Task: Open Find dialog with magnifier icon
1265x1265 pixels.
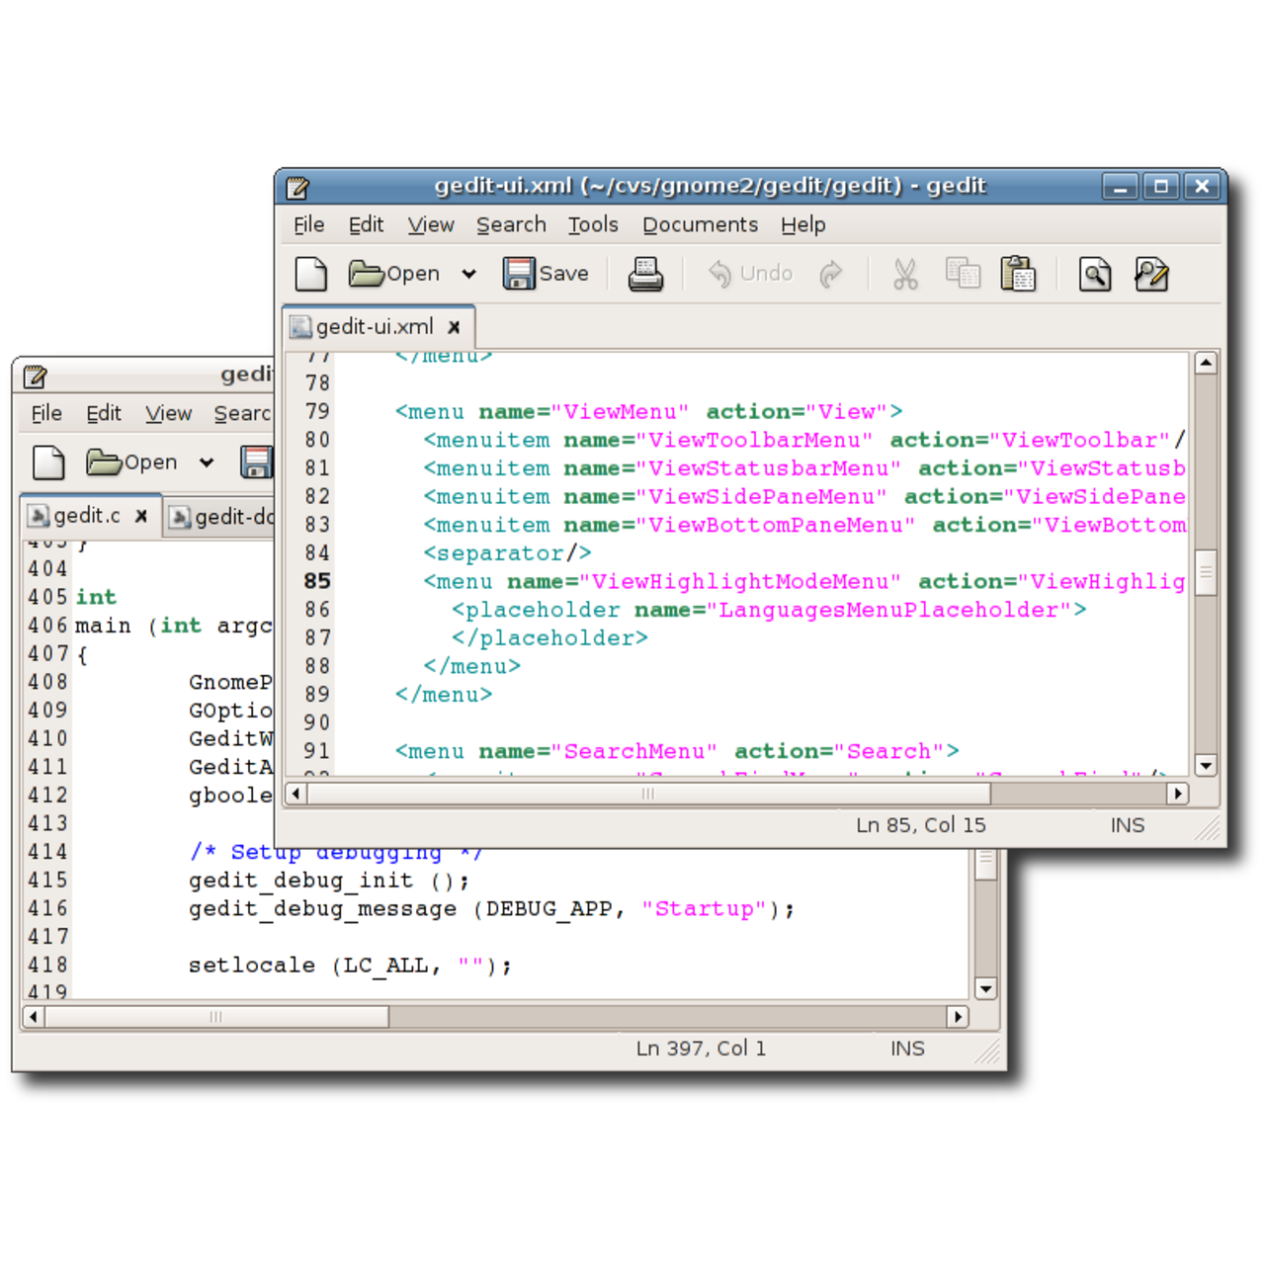Action: coord(1095,274)
